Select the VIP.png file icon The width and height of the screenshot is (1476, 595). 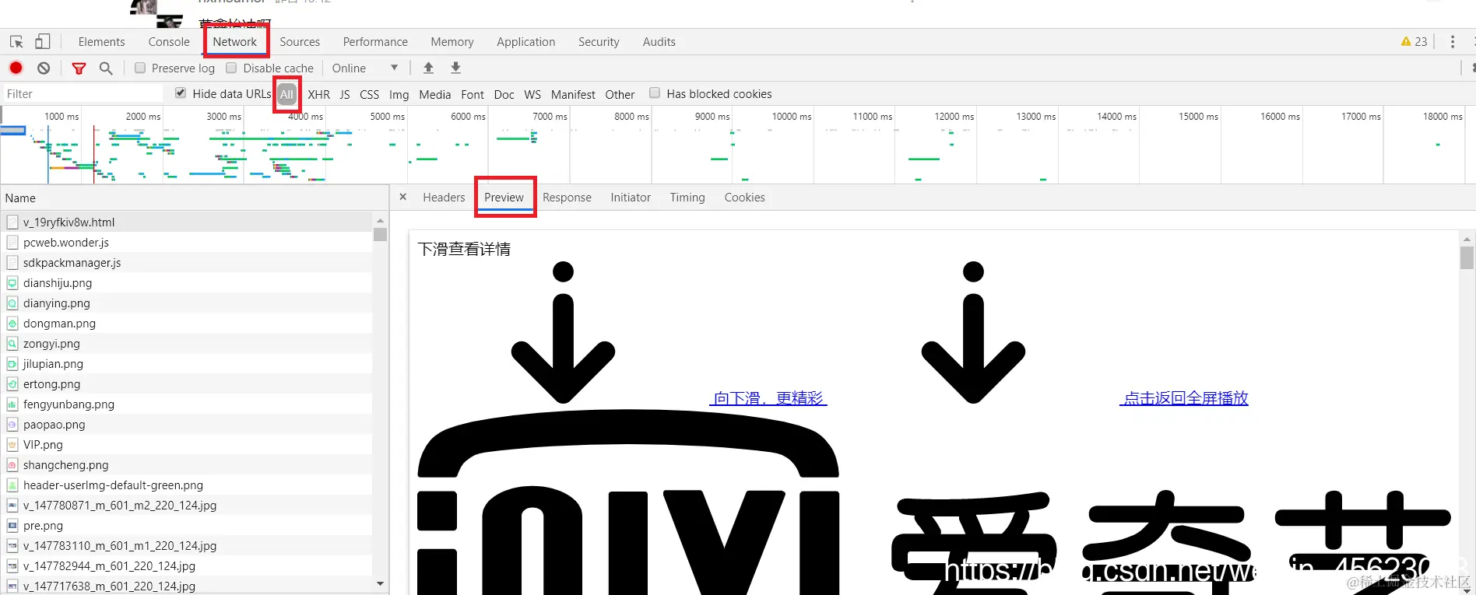click(x=12, y=445)
